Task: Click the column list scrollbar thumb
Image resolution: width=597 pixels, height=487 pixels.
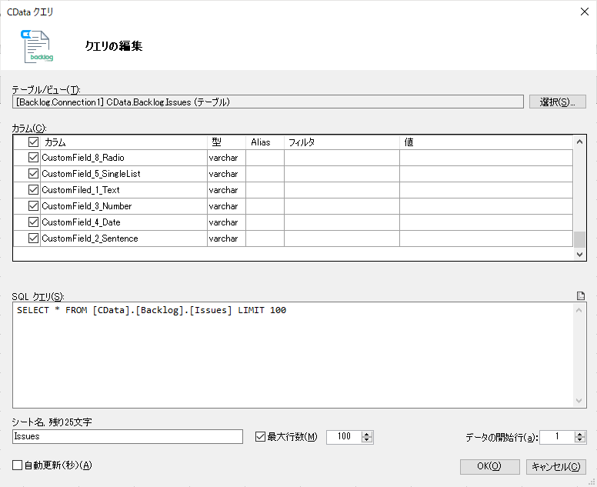Action: [579, 240]
